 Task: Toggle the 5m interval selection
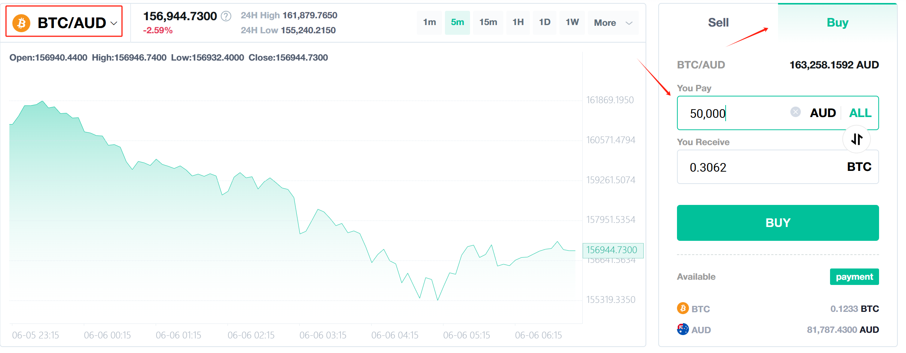(457, 22)
